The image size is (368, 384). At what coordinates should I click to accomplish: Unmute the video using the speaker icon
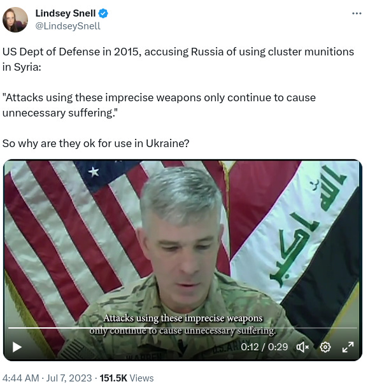[302, 347]
